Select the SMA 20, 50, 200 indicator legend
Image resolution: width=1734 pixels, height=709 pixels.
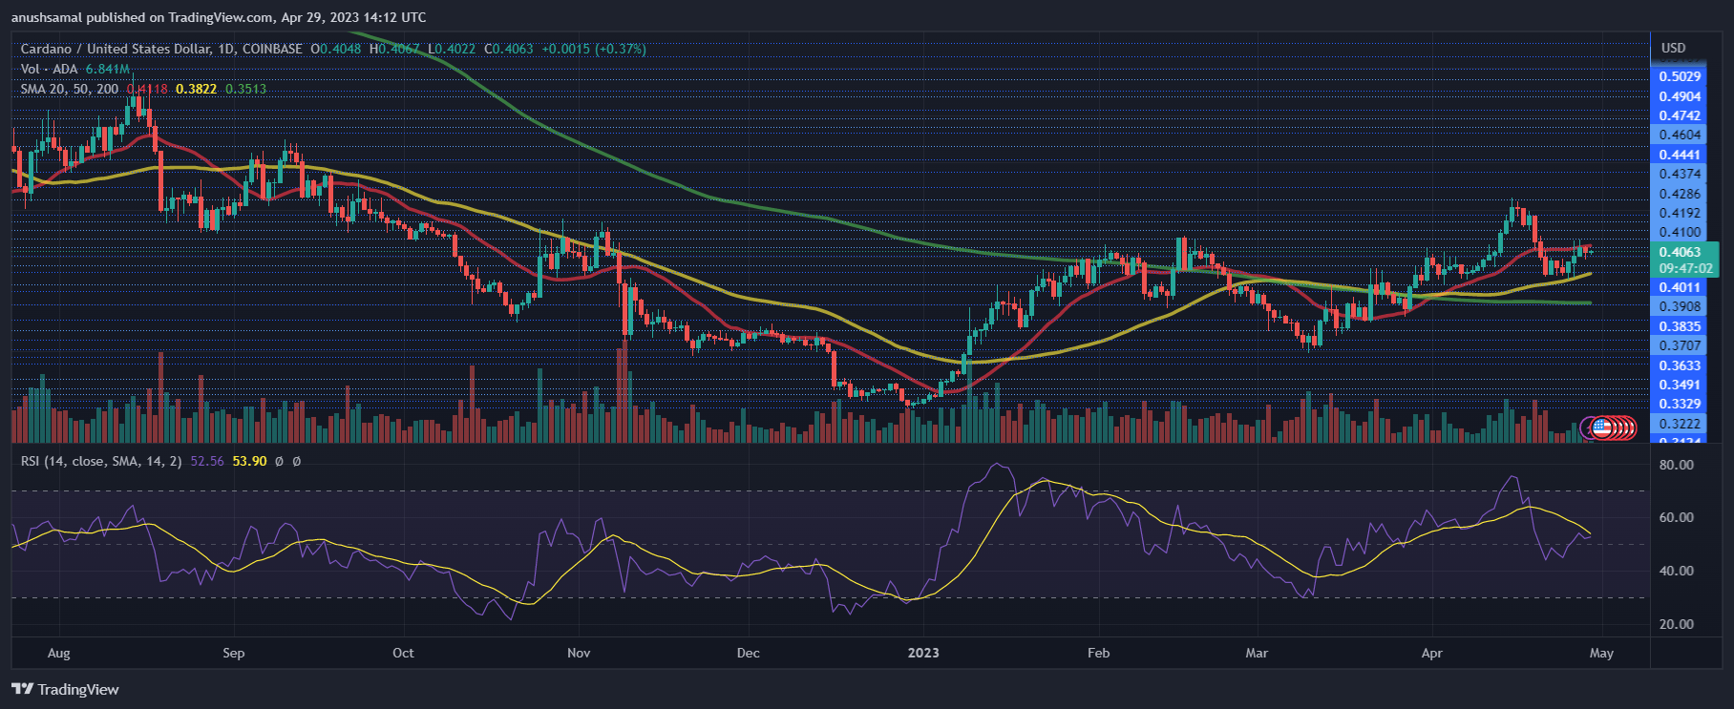pyautogui.click(x=70, y=89)
